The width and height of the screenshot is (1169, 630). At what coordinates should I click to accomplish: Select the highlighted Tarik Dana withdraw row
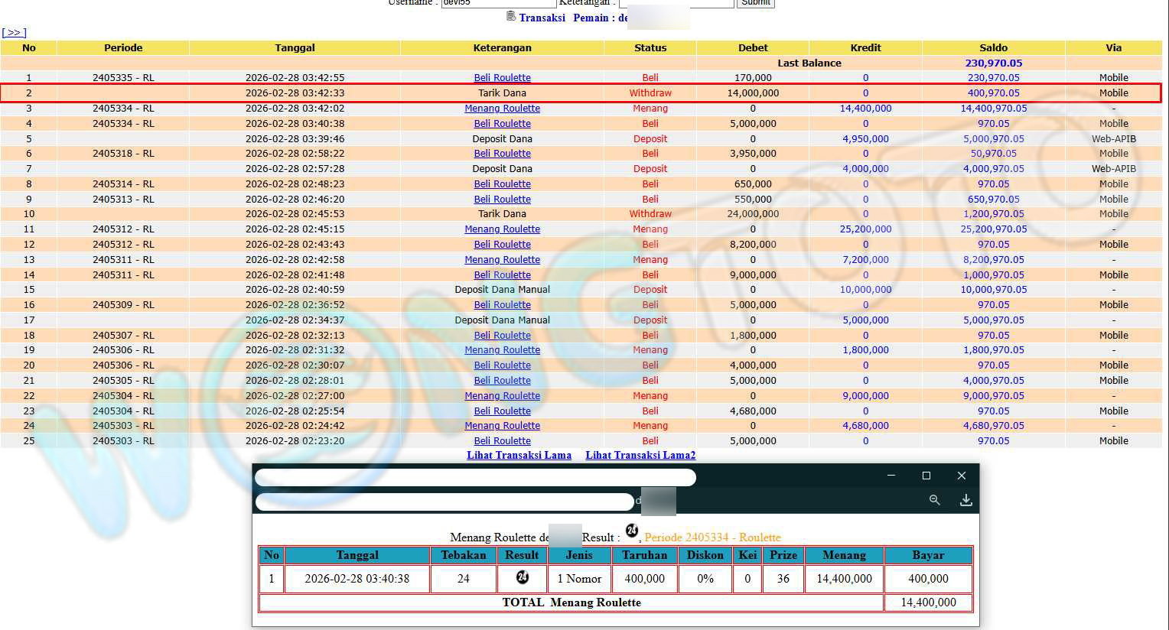click(x=502, y=93)
